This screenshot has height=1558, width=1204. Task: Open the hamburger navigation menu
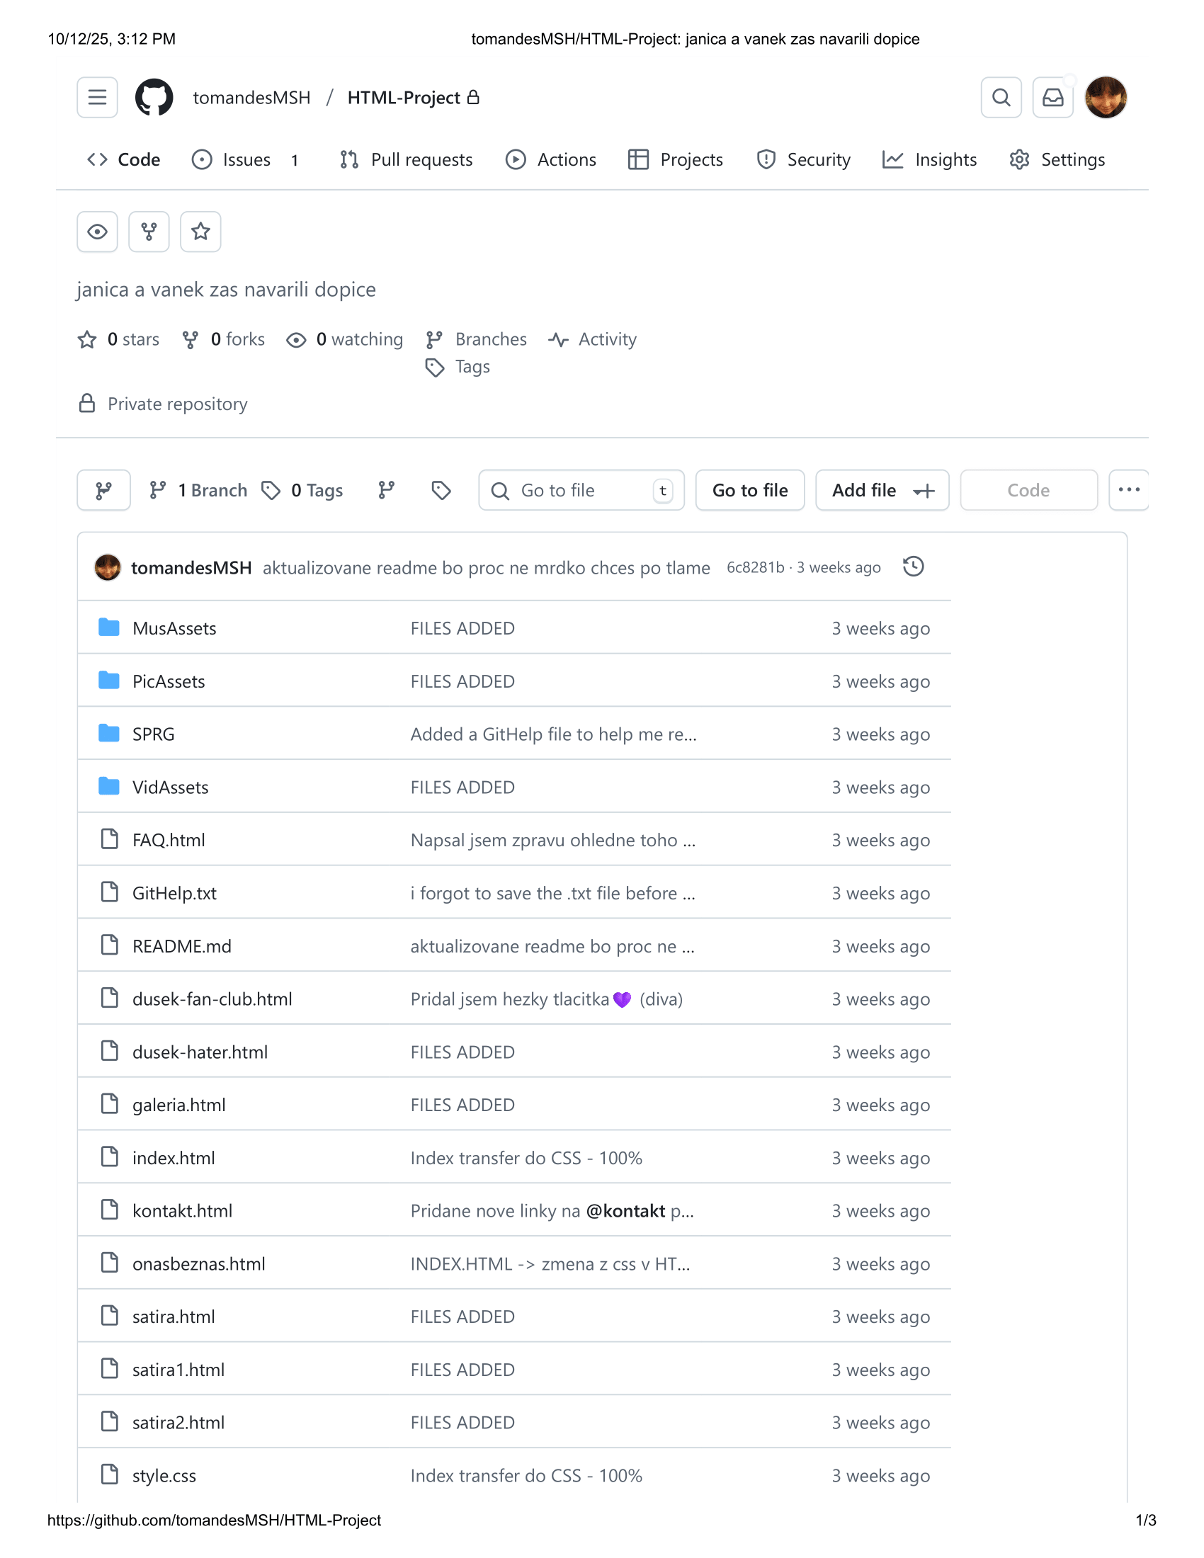[97, 97]
